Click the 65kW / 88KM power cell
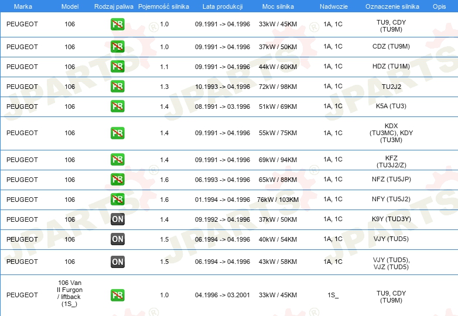Screen dimensions: 458x316 pos(278,180)
